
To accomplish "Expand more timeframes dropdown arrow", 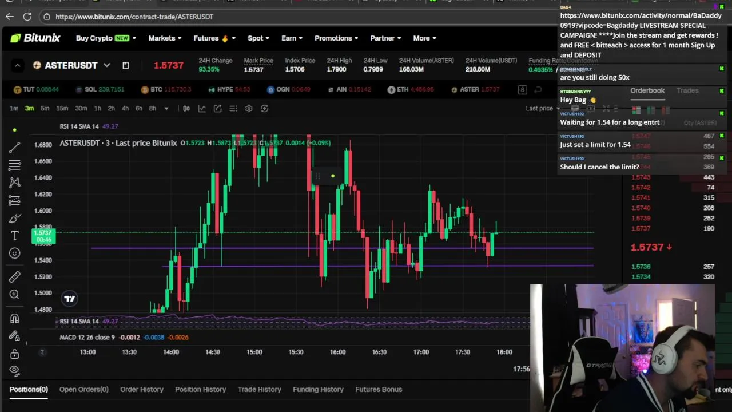I will tap(166, 109).
